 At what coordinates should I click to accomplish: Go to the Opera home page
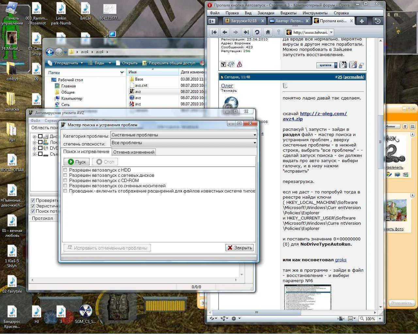(x=268, y=32)
